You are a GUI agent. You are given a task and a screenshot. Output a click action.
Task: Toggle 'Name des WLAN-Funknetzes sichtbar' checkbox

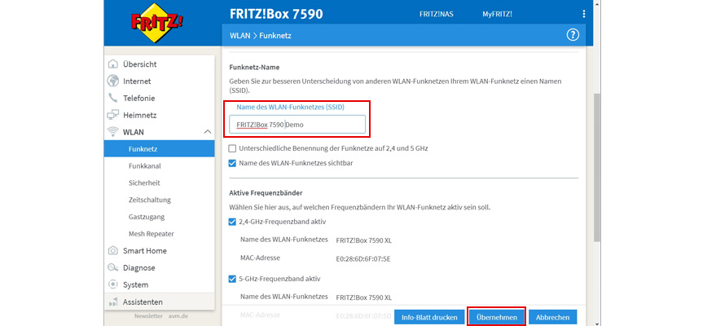tap(233, 163)
